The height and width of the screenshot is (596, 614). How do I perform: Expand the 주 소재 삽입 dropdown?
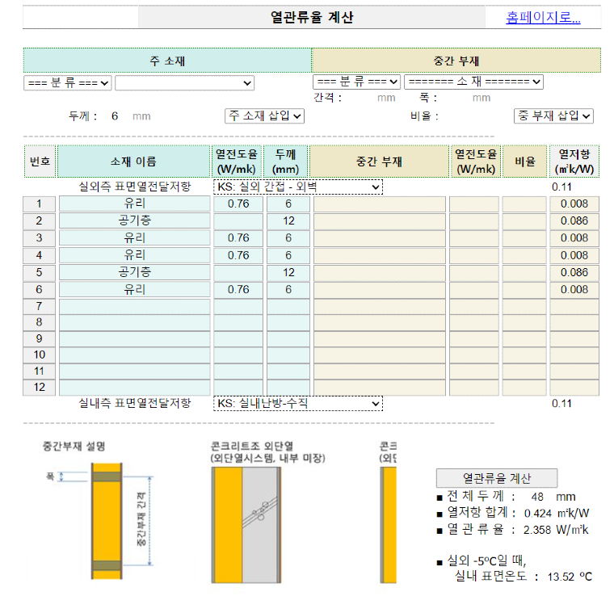pos(264,115)
